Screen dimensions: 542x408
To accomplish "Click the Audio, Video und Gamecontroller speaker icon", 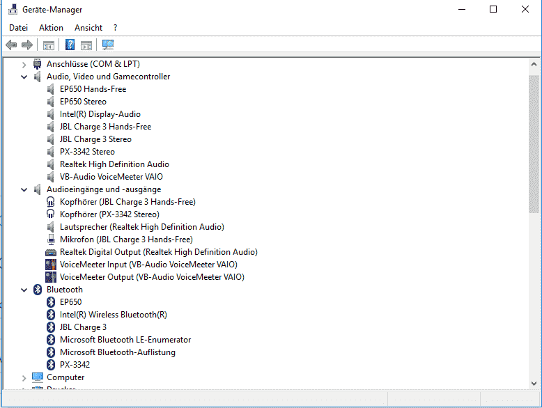I will [x=38, y=77].
